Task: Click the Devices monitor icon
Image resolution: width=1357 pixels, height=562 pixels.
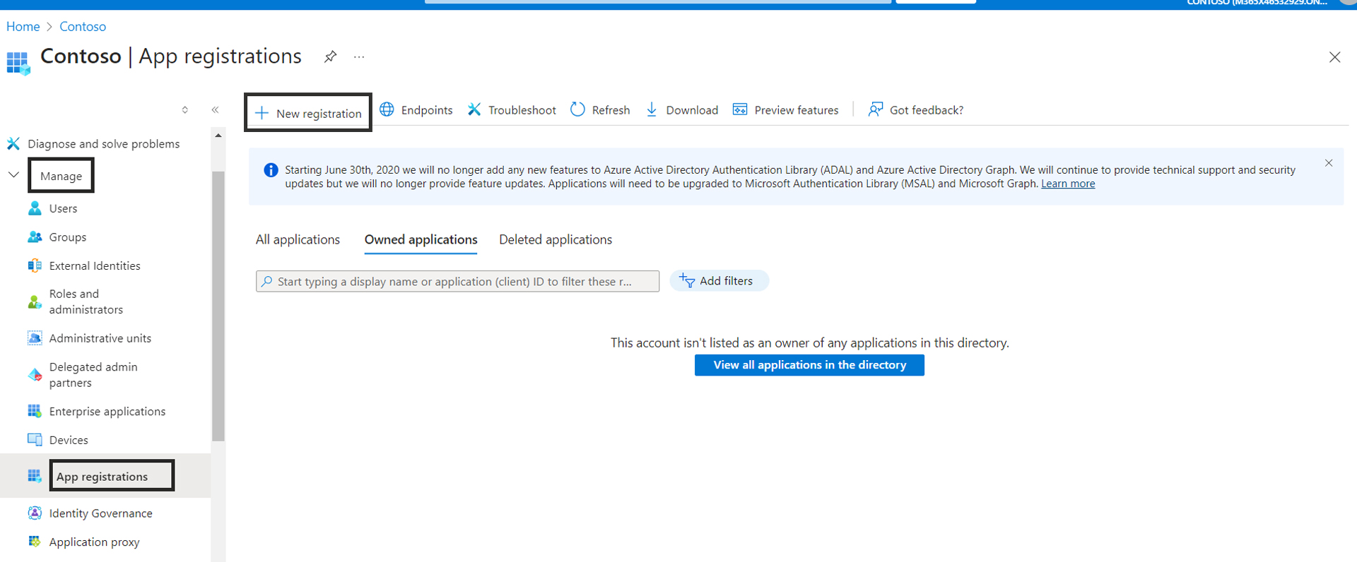Action: (x=35, y=440)
